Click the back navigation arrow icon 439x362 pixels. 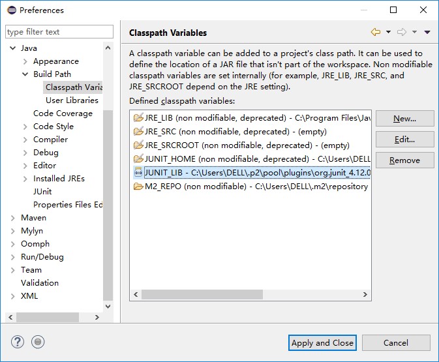click(x=375, y=32)
